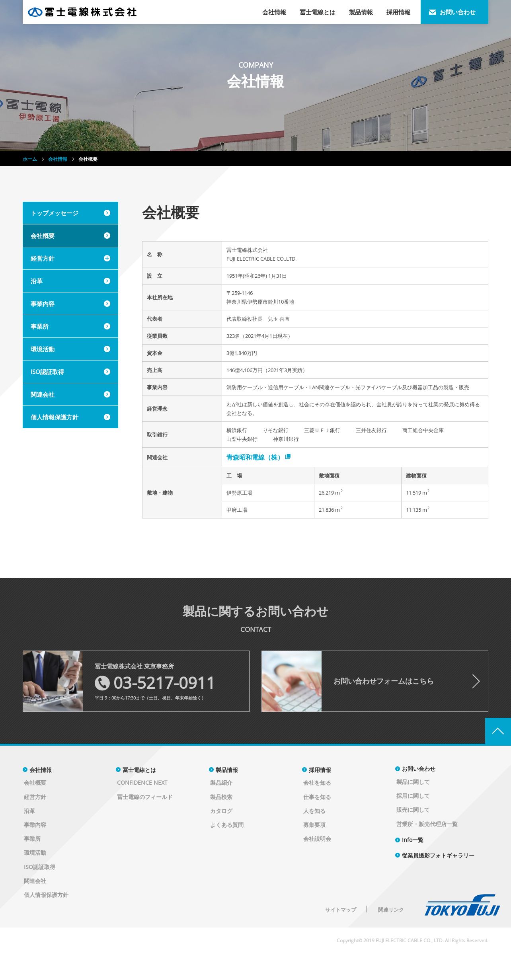Screen dimensions: 511x953
Task: Open footer link よくある質問
Action: coord(227,825)
